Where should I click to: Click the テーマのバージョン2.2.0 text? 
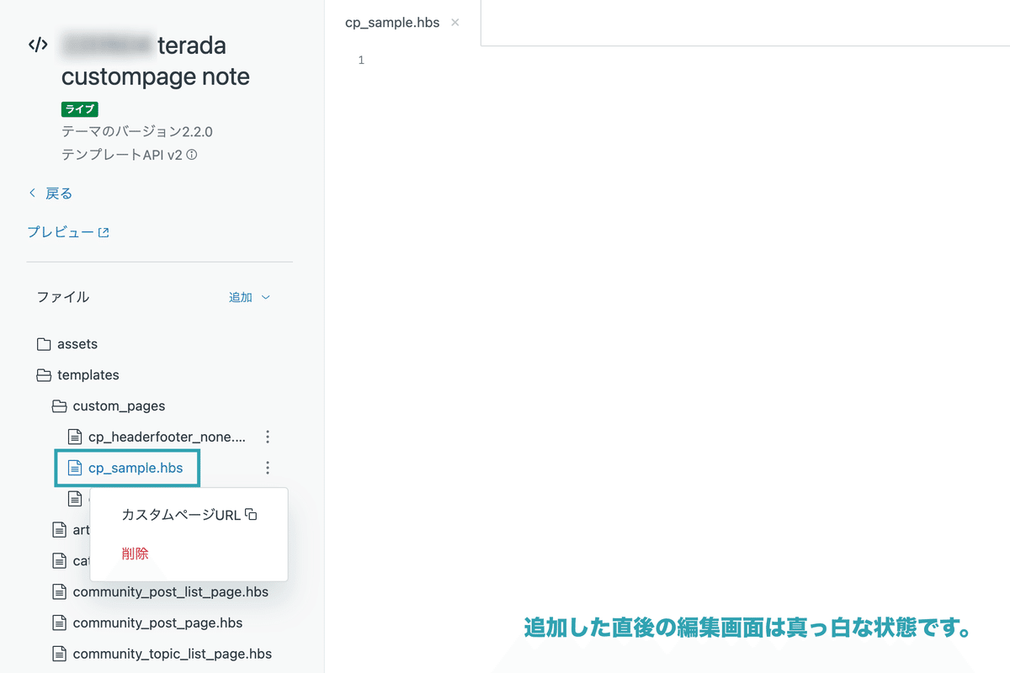click(137, 132)
